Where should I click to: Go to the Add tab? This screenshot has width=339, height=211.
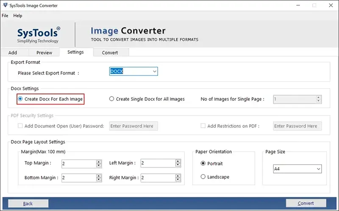[x=13, y=53]
